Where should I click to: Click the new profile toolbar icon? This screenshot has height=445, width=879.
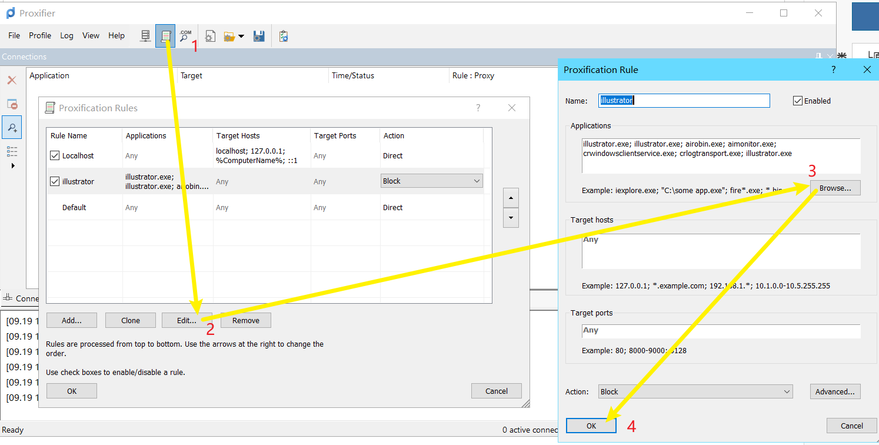click(x=209, y=36)
